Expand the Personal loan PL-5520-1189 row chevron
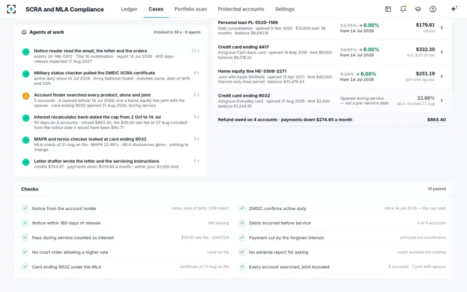 (442, 28)
